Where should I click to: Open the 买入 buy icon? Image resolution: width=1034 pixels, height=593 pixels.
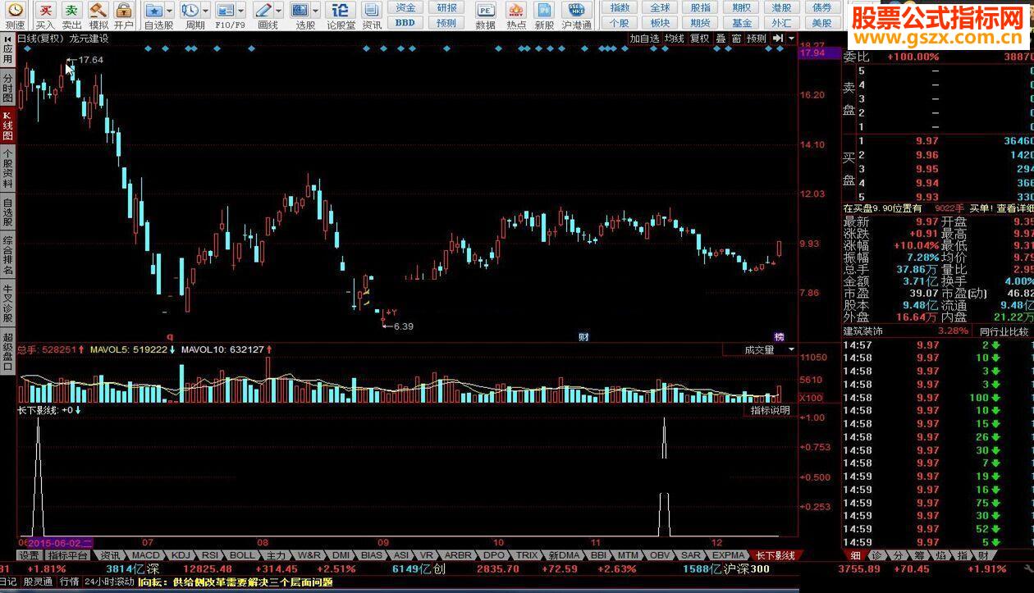(45, 11)
